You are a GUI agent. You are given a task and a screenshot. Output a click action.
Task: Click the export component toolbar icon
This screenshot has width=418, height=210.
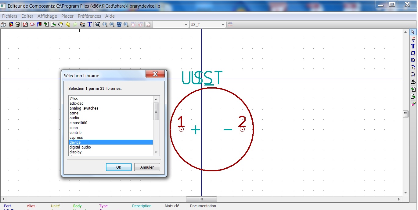pos(53,24)
